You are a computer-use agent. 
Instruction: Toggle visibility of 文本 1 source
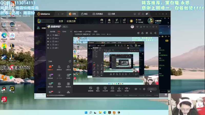coord(48,45)
